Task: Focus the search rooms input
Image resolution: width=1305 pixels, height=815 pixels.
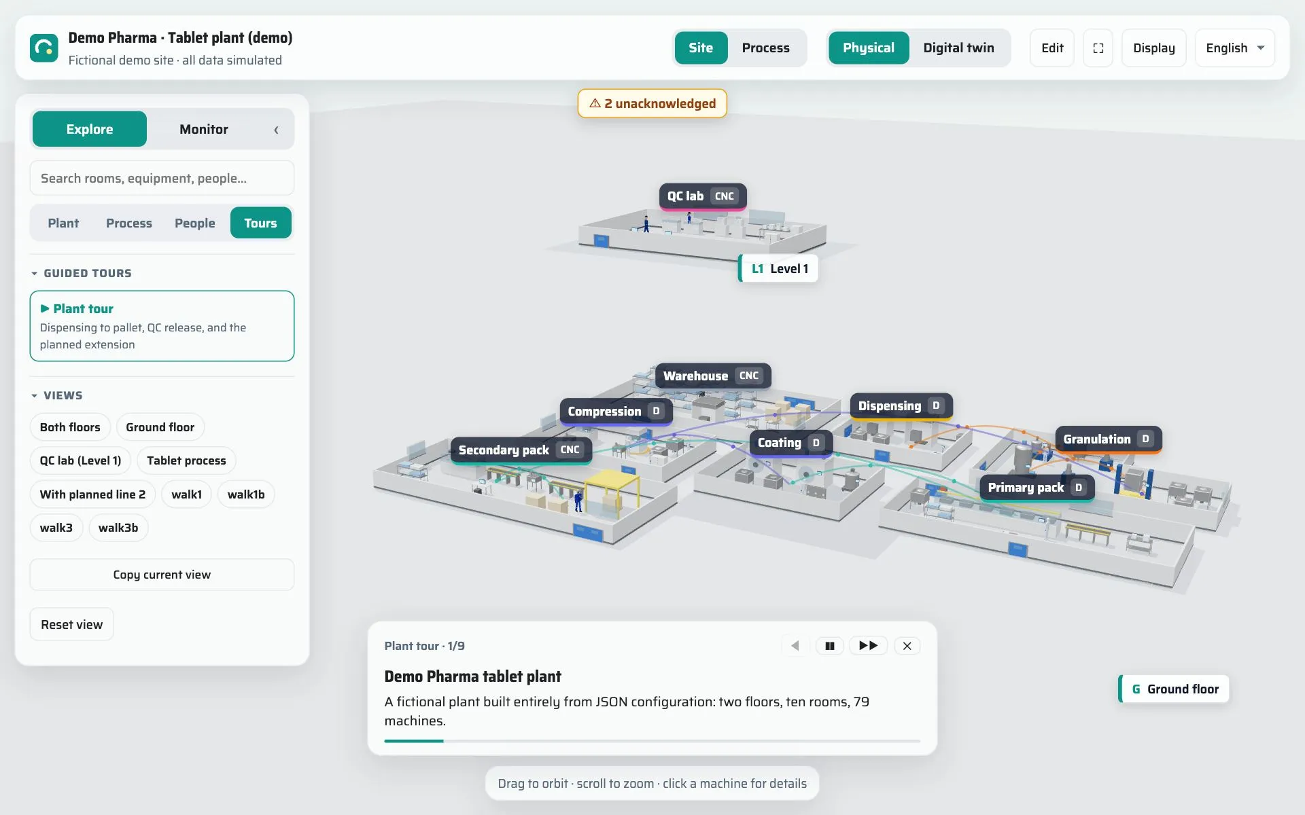Action: pos(162,178)
